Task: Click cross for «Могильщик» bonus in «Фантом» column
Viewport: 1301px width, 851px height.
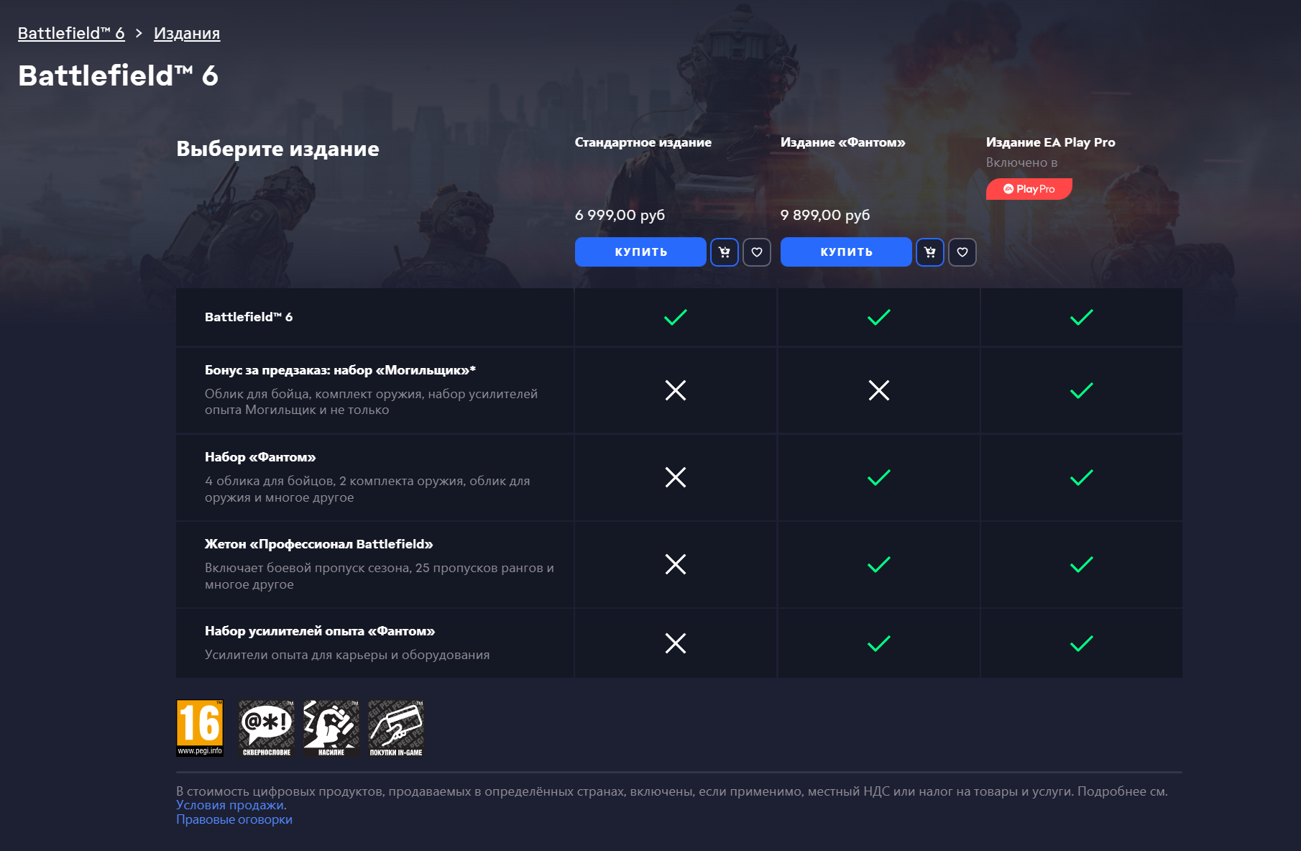Action: click(879, 390)
